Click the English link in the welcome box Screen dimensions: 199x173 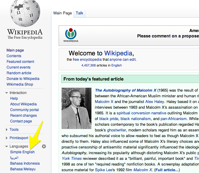[x=117, y=65]
